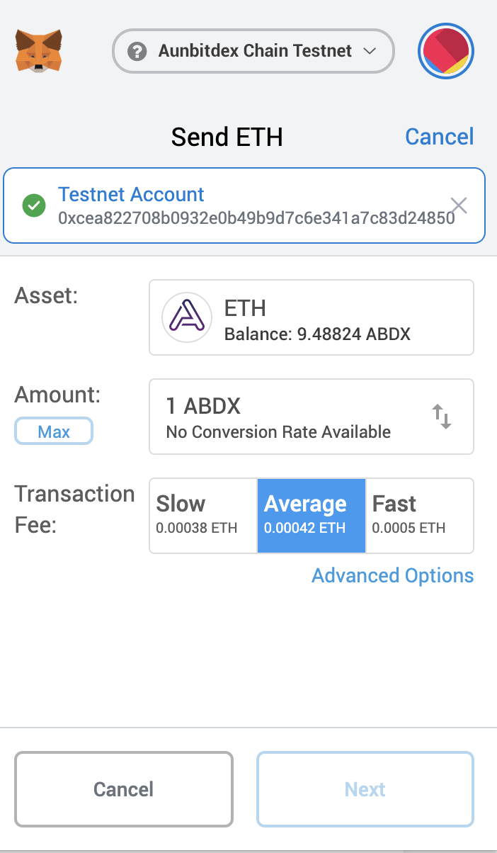Image resolution: width=497 pixels, height=853 pixels.
Task: Open the account avatar menu
Action: 446,51
